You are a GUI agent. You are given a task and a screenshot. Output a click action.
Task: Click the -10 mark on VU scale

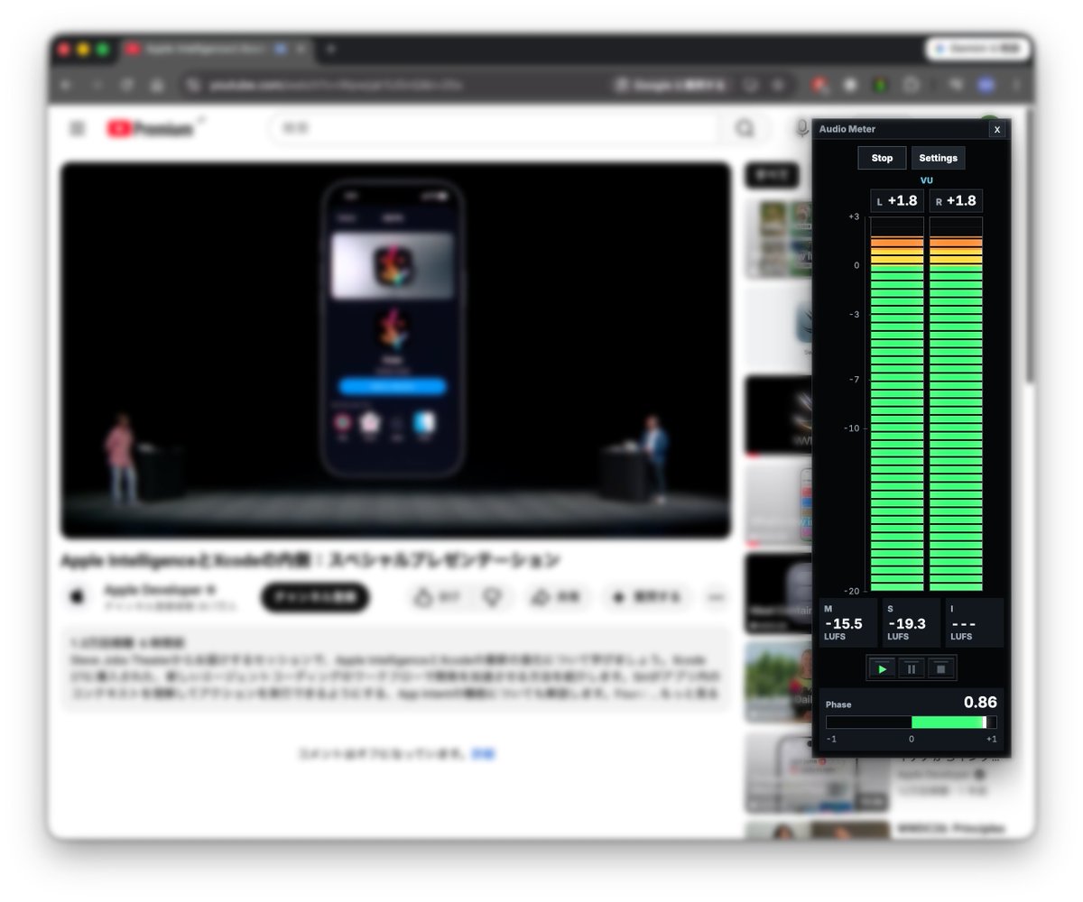[851, 428]
